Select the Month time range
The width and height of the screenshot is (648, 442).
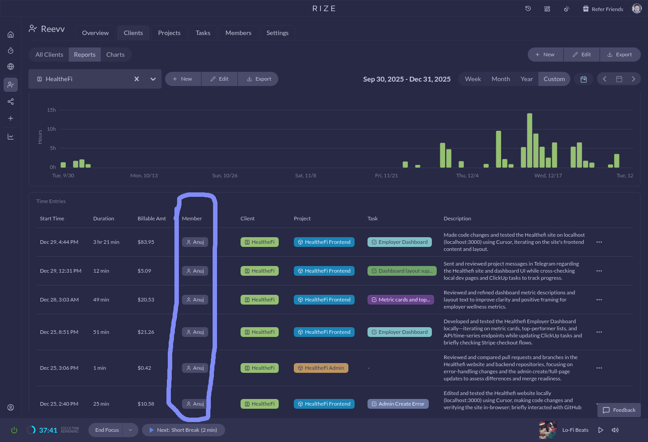pyautogui.click(x=501, y=79)
